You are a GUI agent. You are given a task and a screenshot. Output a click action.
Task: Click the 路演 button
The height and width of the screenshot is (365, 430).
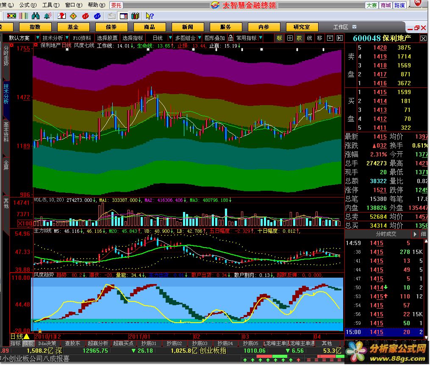tap(400, 5)
